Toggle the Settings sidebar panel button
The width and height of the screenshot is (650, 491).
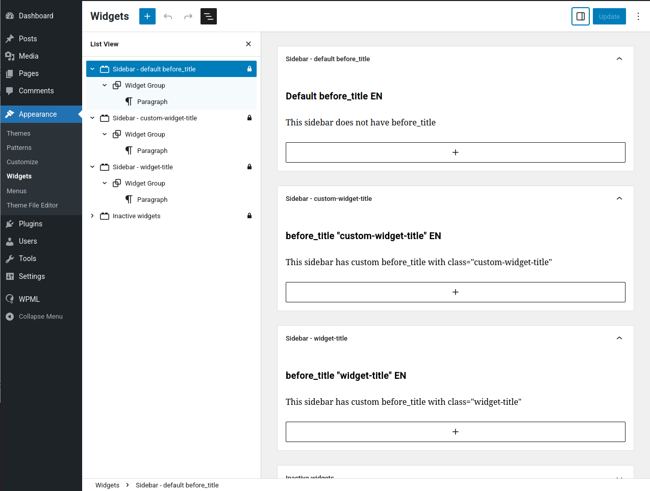[x=581, y=16]
